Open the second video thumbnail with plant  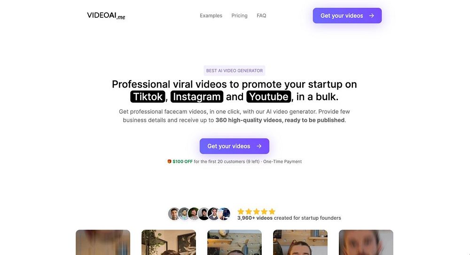169,242
